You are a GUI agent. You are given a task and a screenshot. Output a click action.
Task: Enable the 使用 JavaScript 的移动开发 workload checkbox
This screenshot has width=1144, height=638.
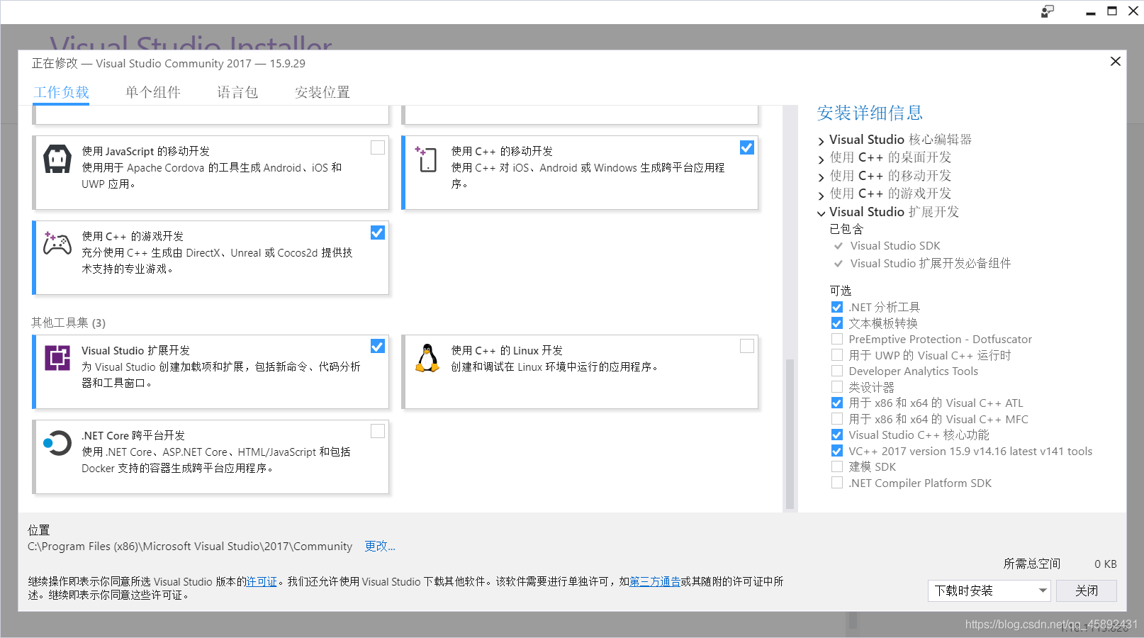378,147
